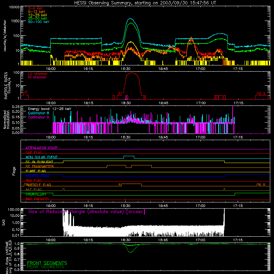Click the 50-100 keV peak near 16:30
The width and height of the screenshot is (274, 274).
coord(130,18)
